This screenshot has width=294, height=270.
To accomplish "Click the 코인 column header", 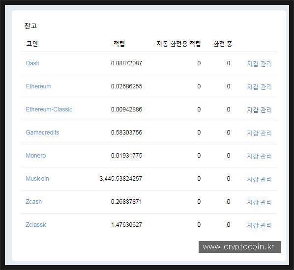I will 32,44.
